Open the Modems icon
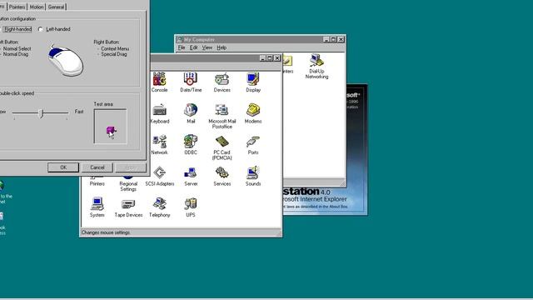The width and height of the screenshot is (533, 300). [x=253, y=113]
